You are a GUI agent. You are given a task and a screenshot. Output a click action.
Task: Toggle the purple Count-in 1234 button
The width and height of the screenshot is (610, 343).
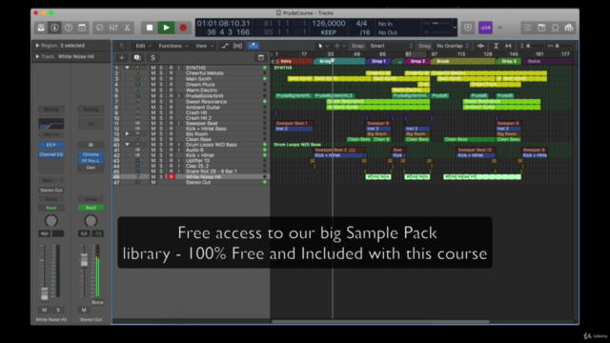[x=485, y=28]
